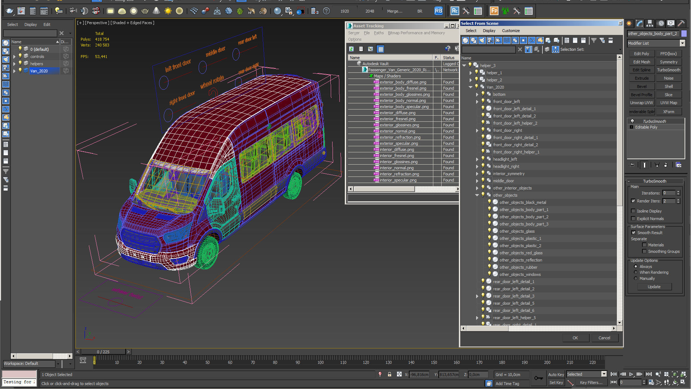Toggle display geometry filter in Select From Scene
Viewport: 691px width, 389px height.
click(465, 40)
